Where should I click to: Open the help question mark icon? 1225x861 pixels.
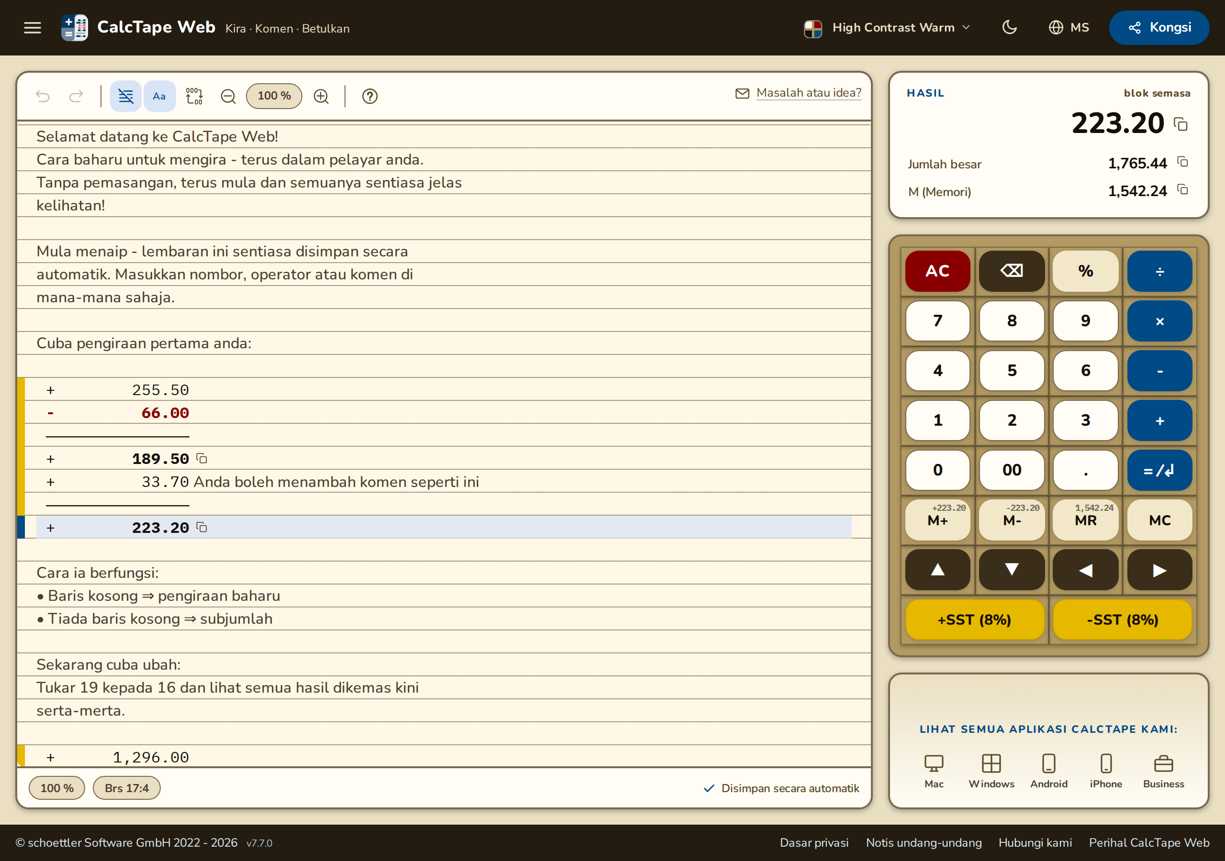click(x=370, y=96)
